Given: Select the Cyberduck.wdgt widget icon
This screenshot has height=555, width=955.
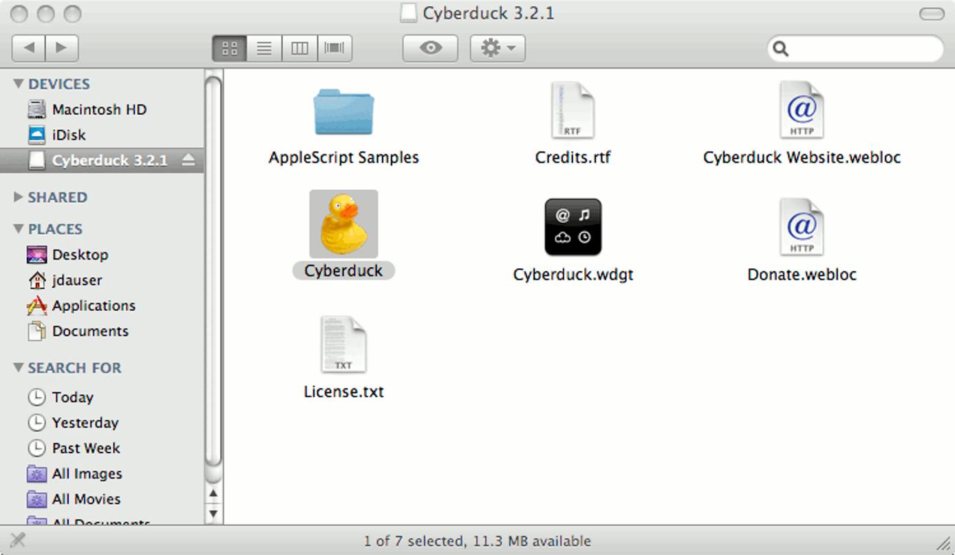Looking at the screenshot, I should 572,228.
